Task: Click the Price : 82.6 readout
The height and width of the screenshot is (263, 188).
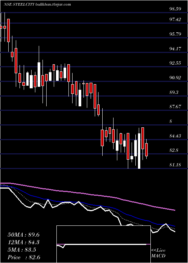Action: point(24,257)
